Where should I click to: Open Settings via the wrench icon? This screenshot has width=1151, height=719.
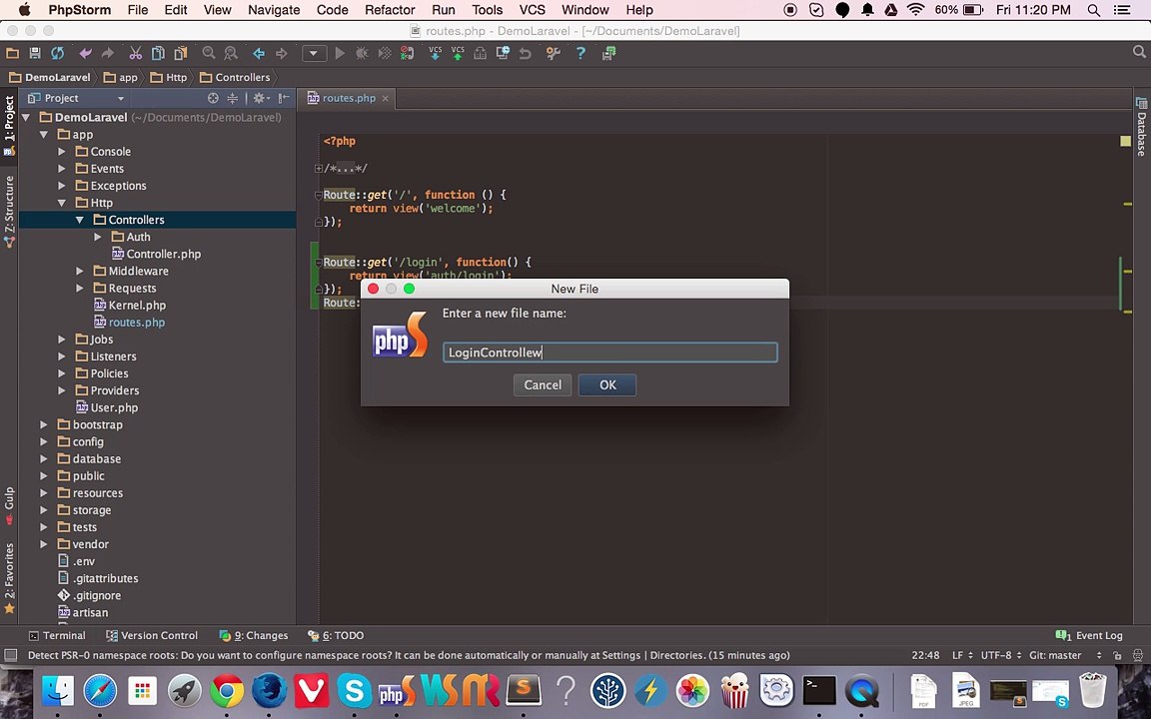[x=554, y=53]
